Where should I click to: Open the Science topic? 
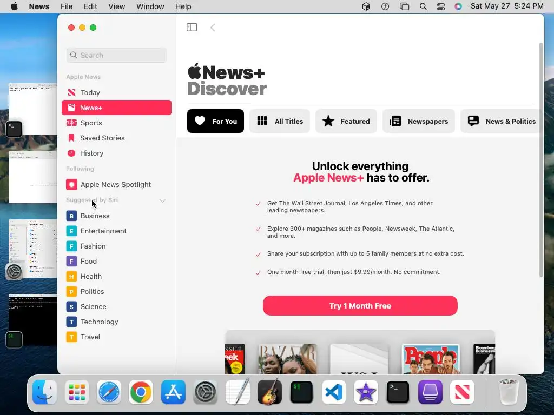(117, 307)
